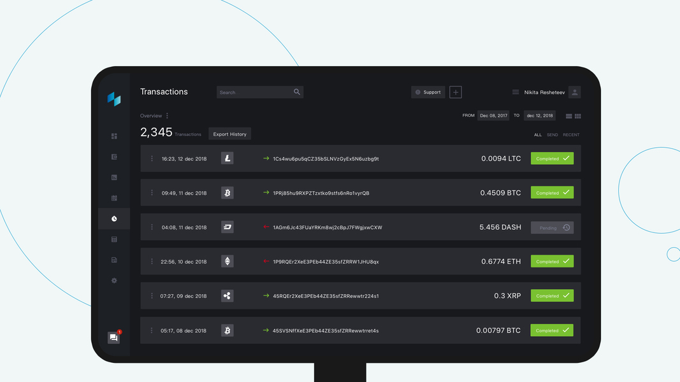Select the SEND filter tab
The width and height of the screenshot is (680, 382).
552,135
